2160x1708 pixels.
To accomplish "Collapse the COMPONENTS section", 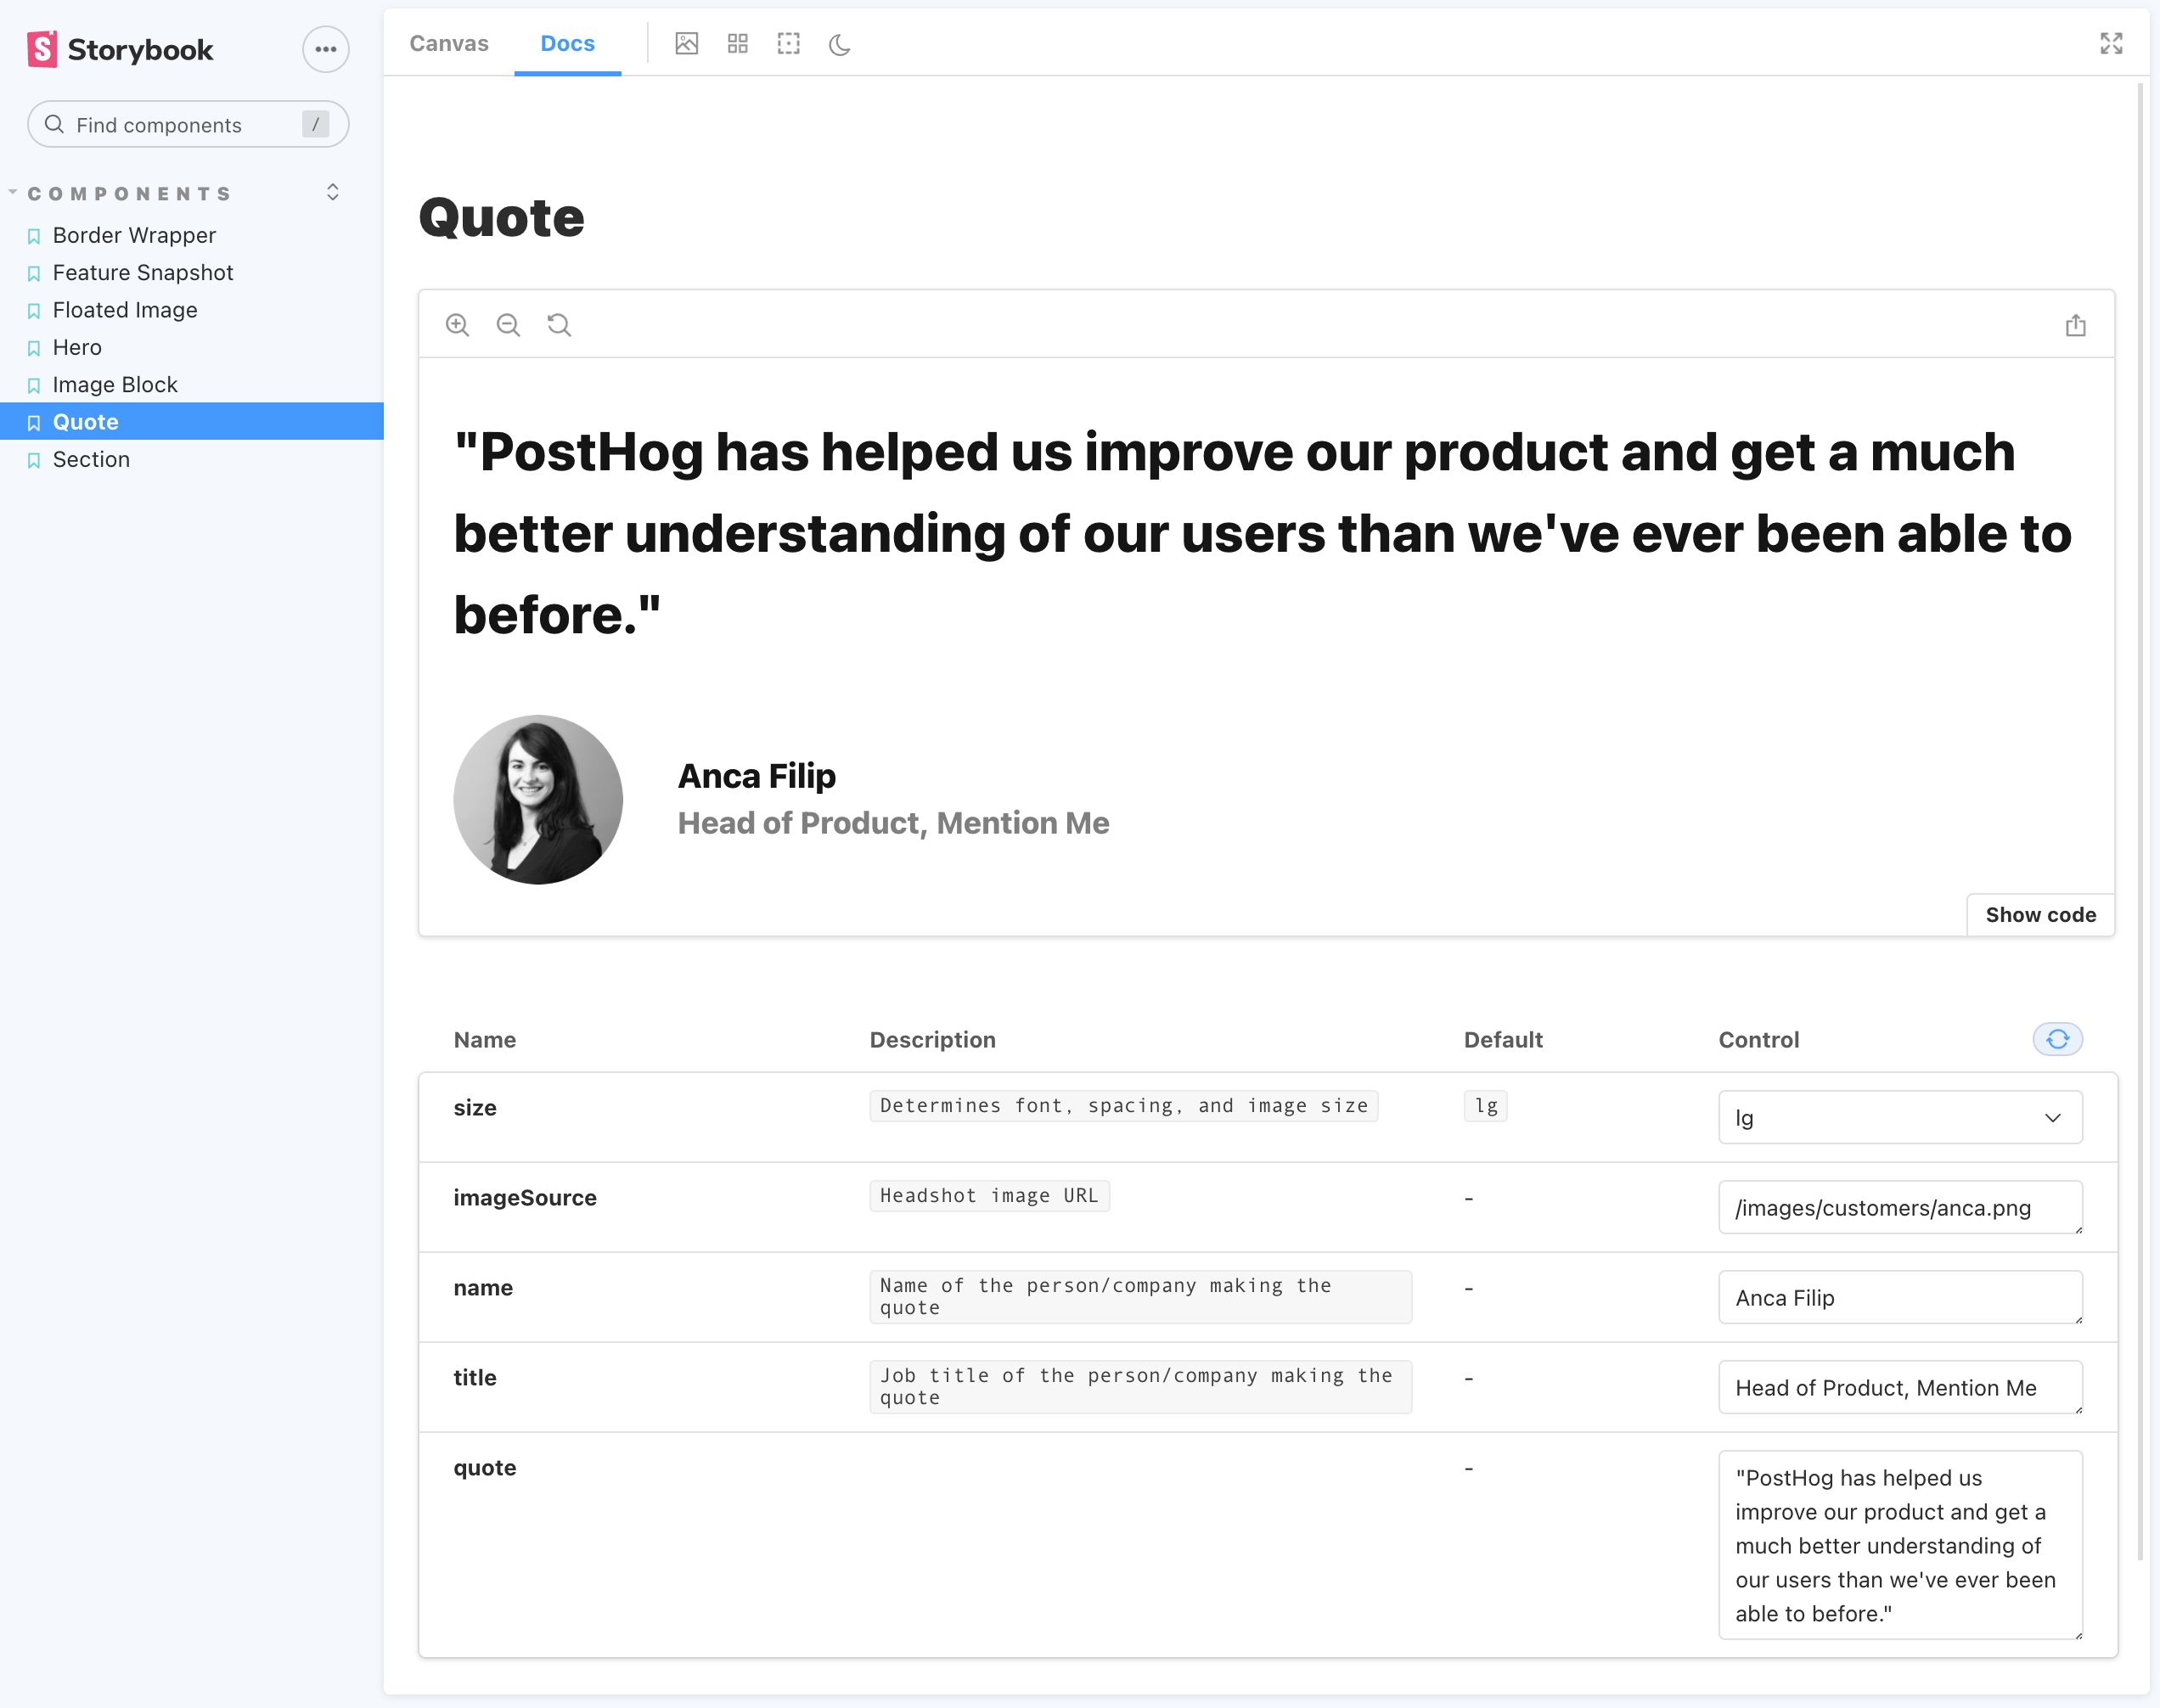I will click(x=128, y=193).
